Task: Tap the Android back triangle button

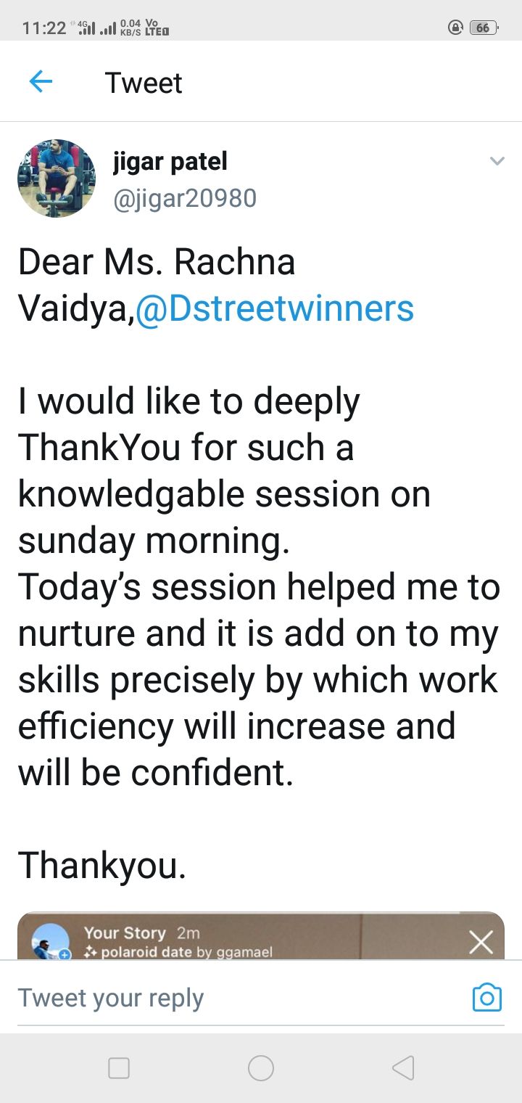Action: click(403, 1067)
